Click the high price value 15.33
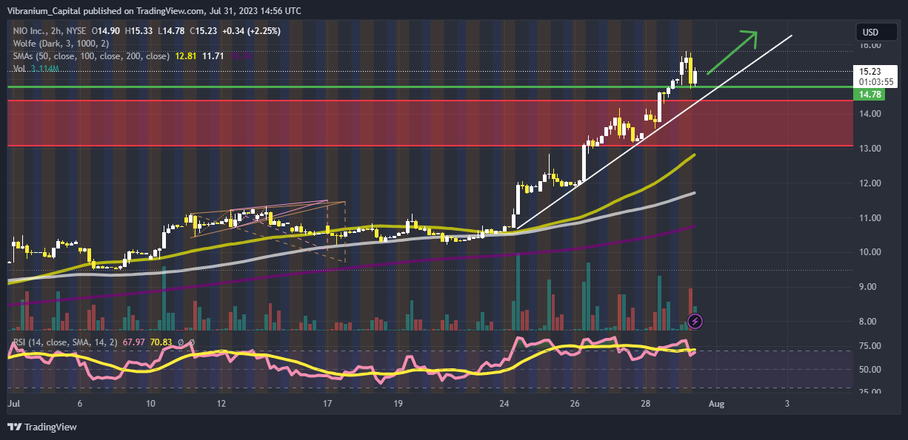Screen dimensions: 908x440 (141, 32)
